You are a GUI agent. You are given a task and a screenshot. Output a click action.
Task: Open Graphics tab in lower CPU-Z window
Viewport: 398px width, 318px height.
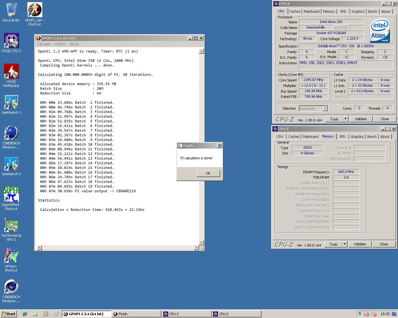click(x=357, y=137)
